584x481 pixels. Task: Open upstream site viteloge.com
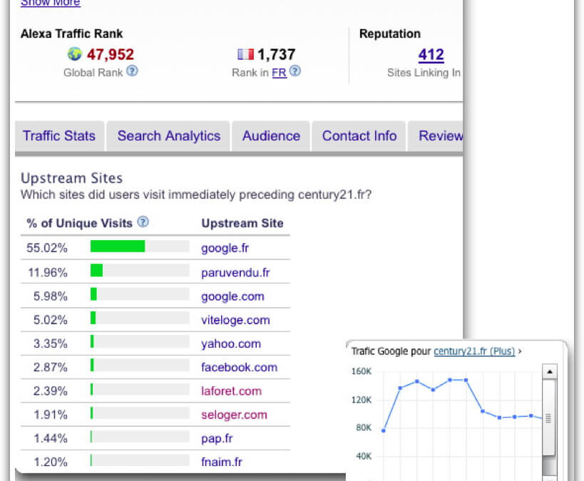click(235, 320)
